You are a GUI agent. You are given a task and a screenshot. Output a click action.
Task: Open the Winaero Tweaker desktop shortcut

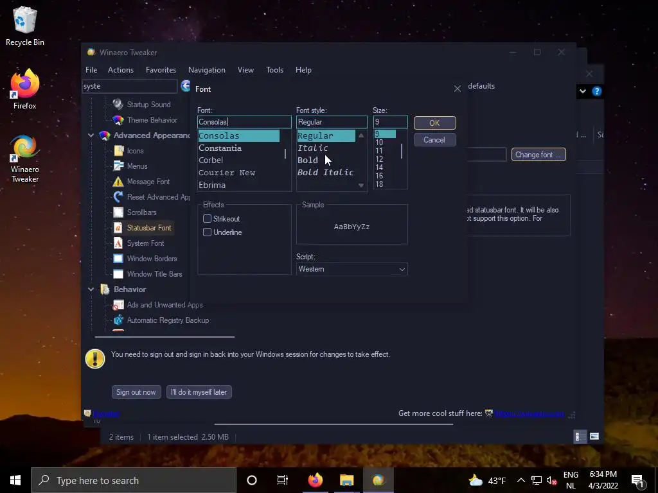25,159
